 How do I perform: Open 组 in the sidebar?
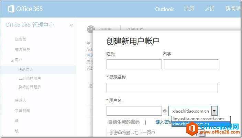coord(16,121)
